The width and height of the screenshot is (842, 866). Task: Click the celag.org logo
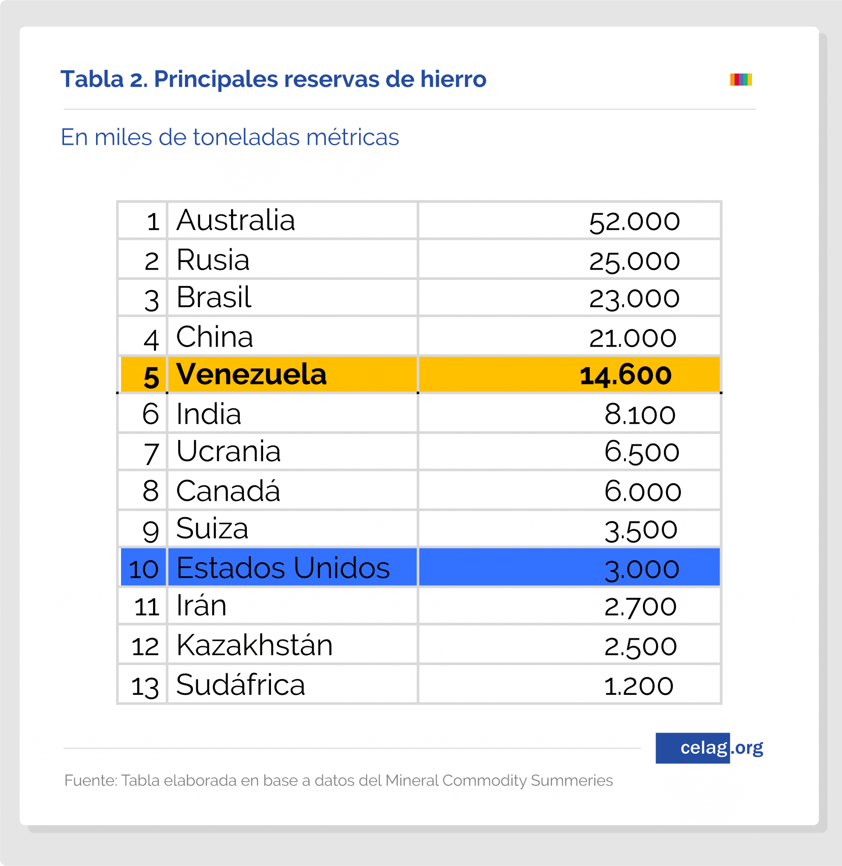tap(709, 748)
